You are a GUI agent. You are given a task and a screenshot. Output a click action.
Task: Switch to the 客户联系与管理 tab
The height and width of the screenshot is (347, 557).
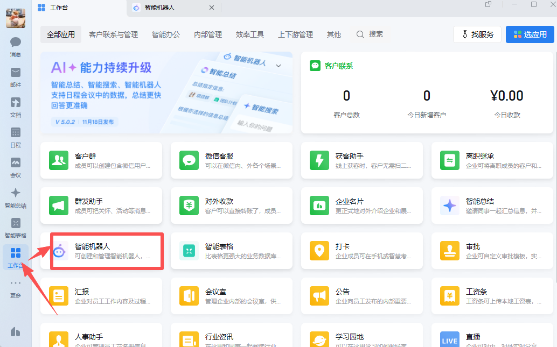click(113, 34)
